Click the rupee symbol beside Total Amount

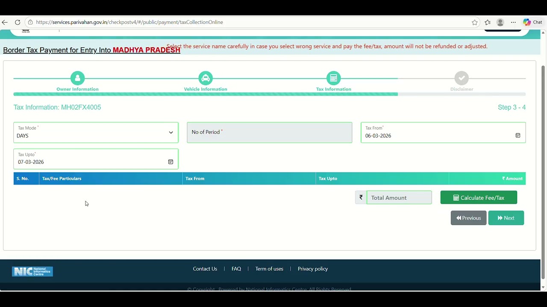361,197
